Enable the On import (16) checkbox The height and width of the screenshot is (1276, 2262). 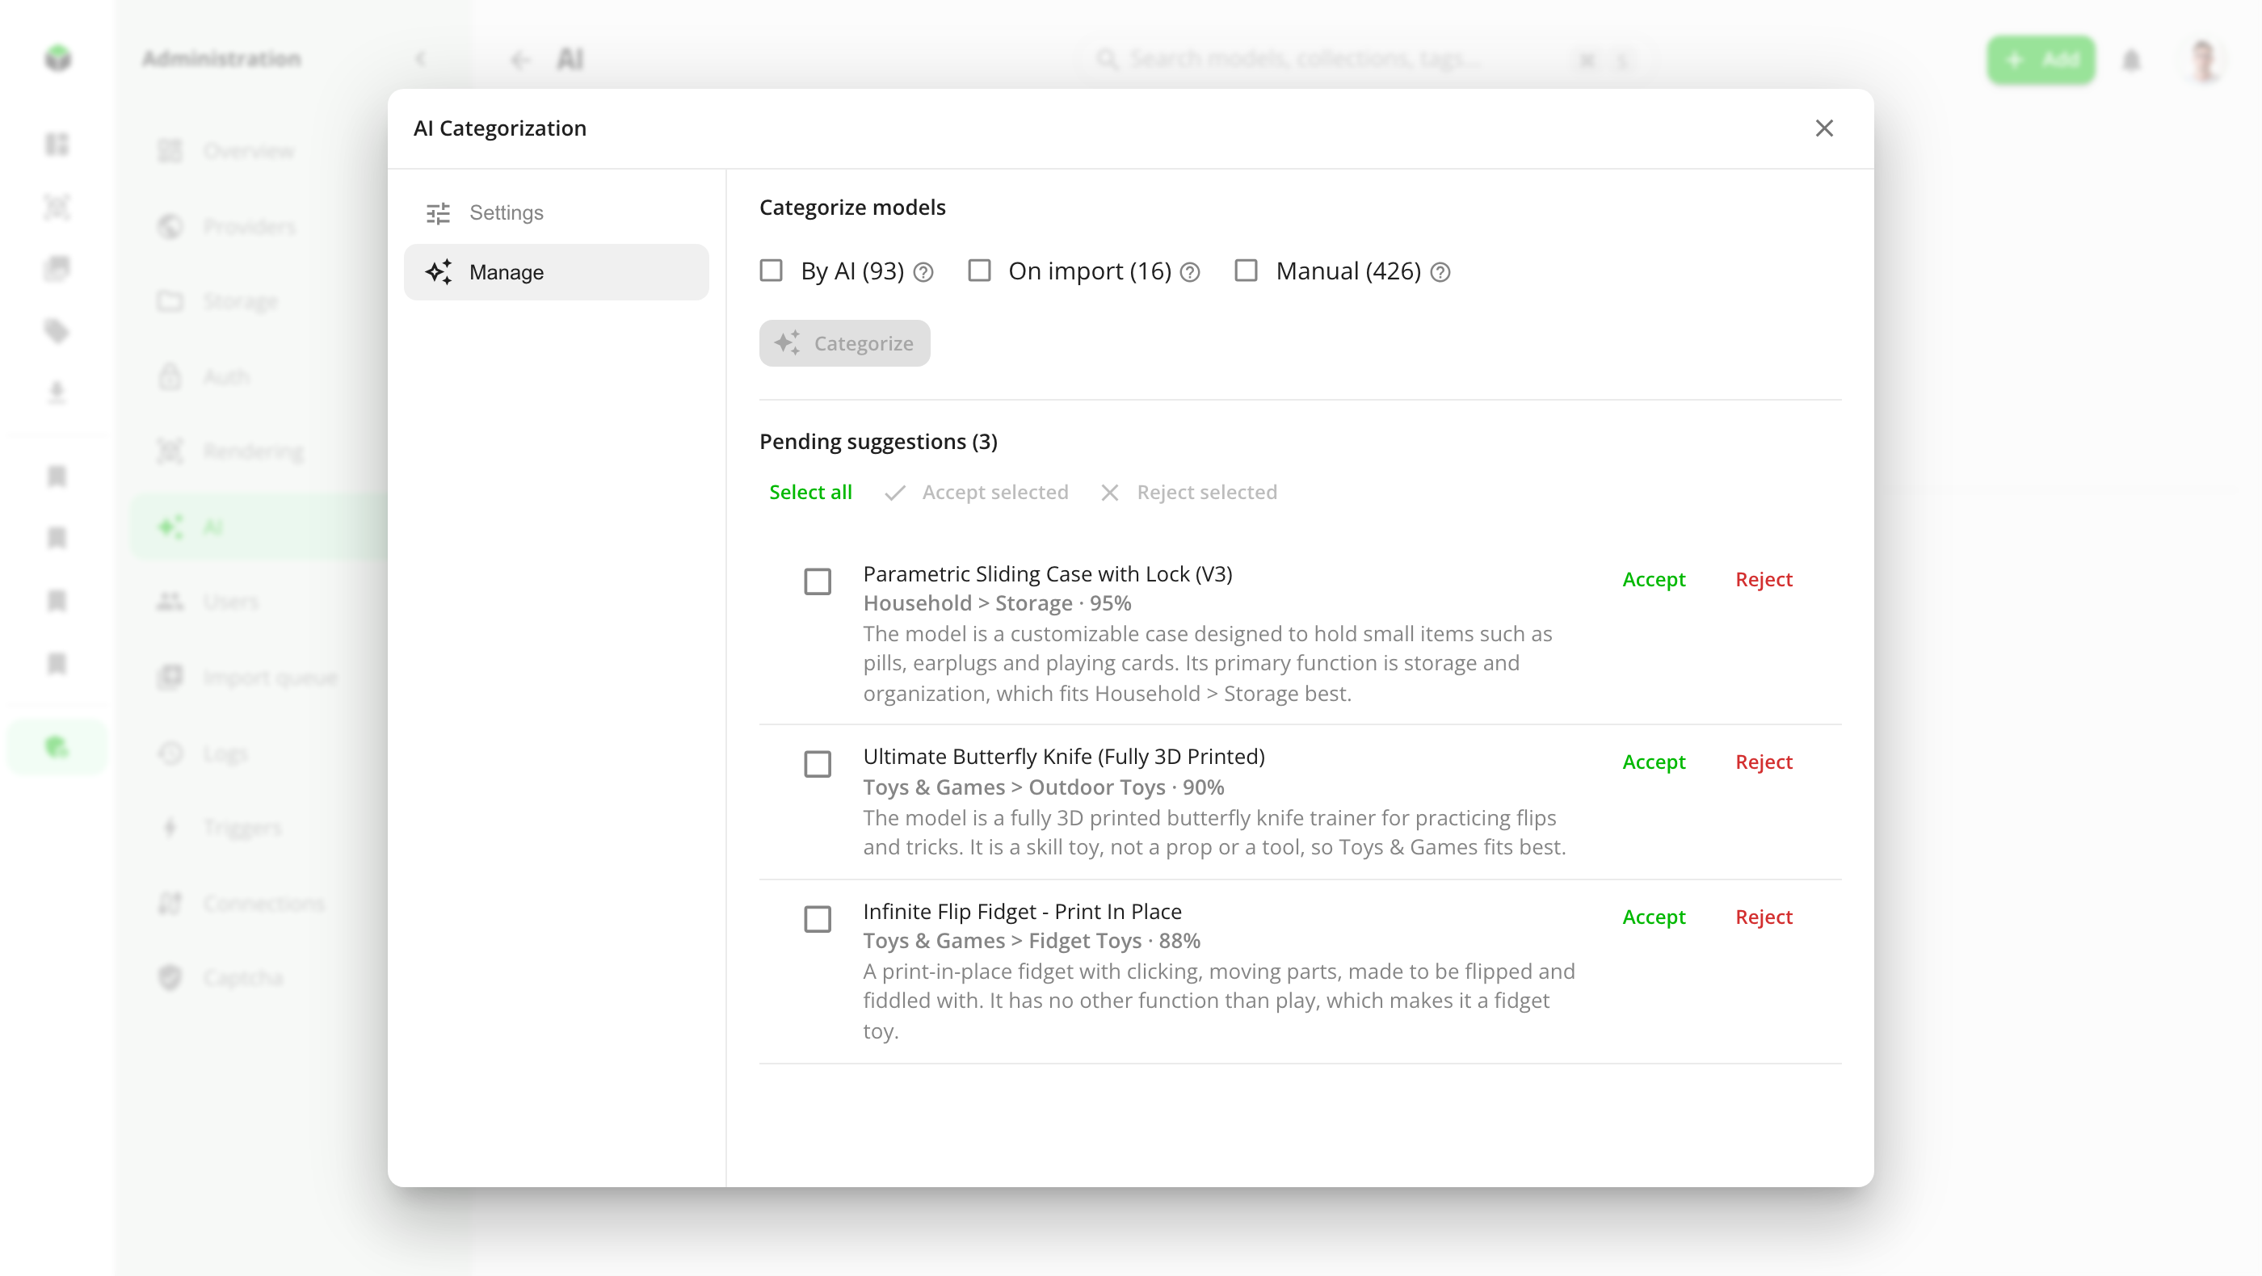click(979, 271)
